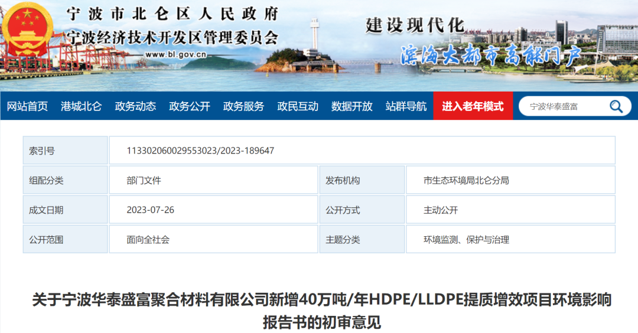Select index number 11330206002955302​3/2023-189647
The height and width of the screenshot is (333, 638).
(x=200, y=151)
